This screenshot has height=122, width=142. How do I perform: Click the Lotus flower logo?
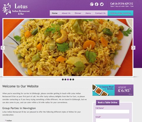(7, 9)
